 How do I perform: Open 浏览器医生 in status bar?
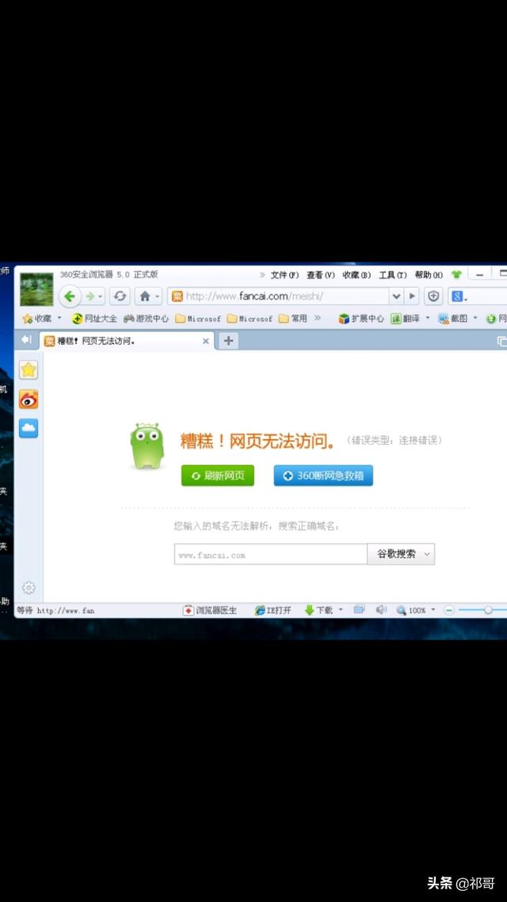click(x=210, y=610)
